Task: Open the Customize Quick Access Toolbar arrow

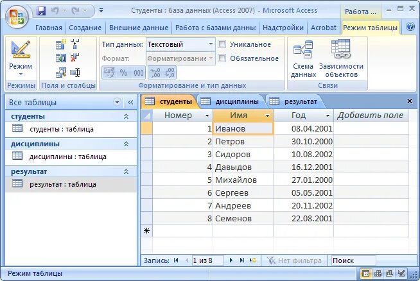Action: [x=101, y=11]
